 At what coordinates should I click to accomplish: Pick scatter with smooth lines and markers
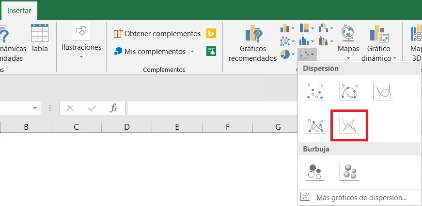click(x=349, y=91)
